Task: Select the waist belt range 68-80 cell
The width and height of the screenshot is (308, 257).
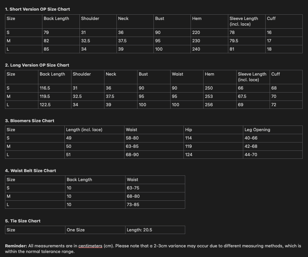Action: coord(133,196)
